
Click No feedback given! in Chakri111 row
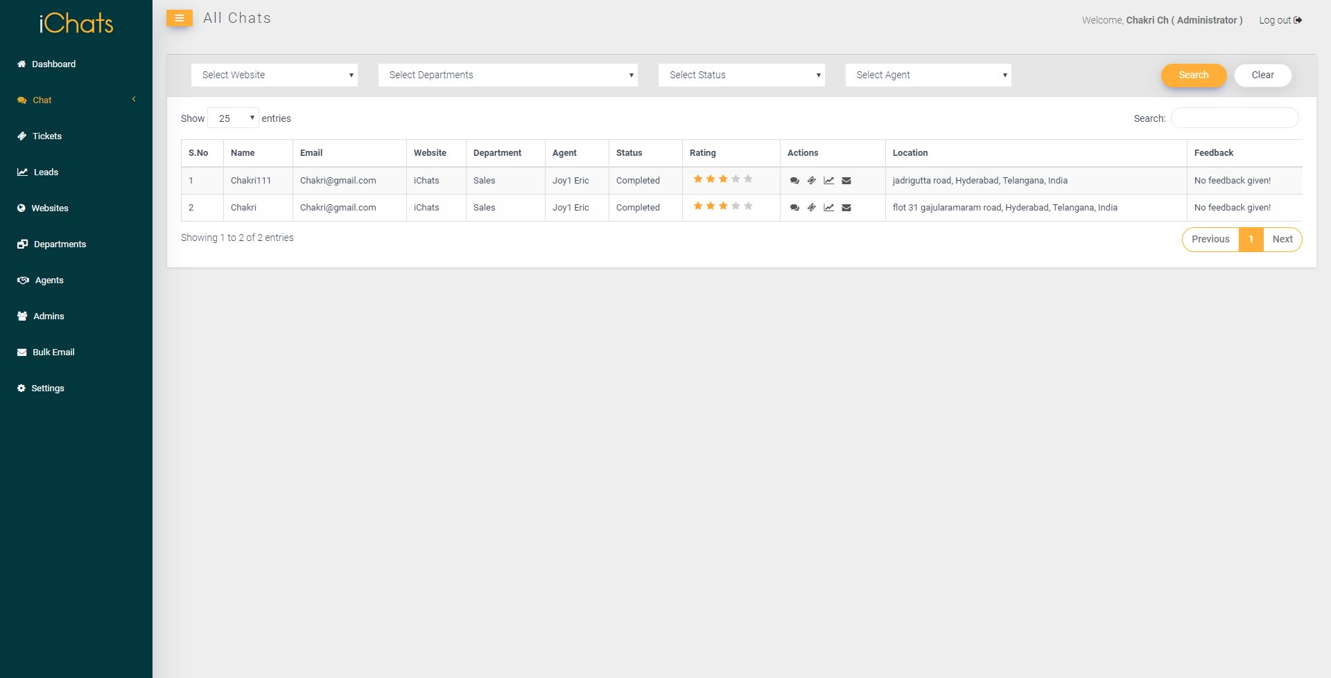click(1233, 181)
